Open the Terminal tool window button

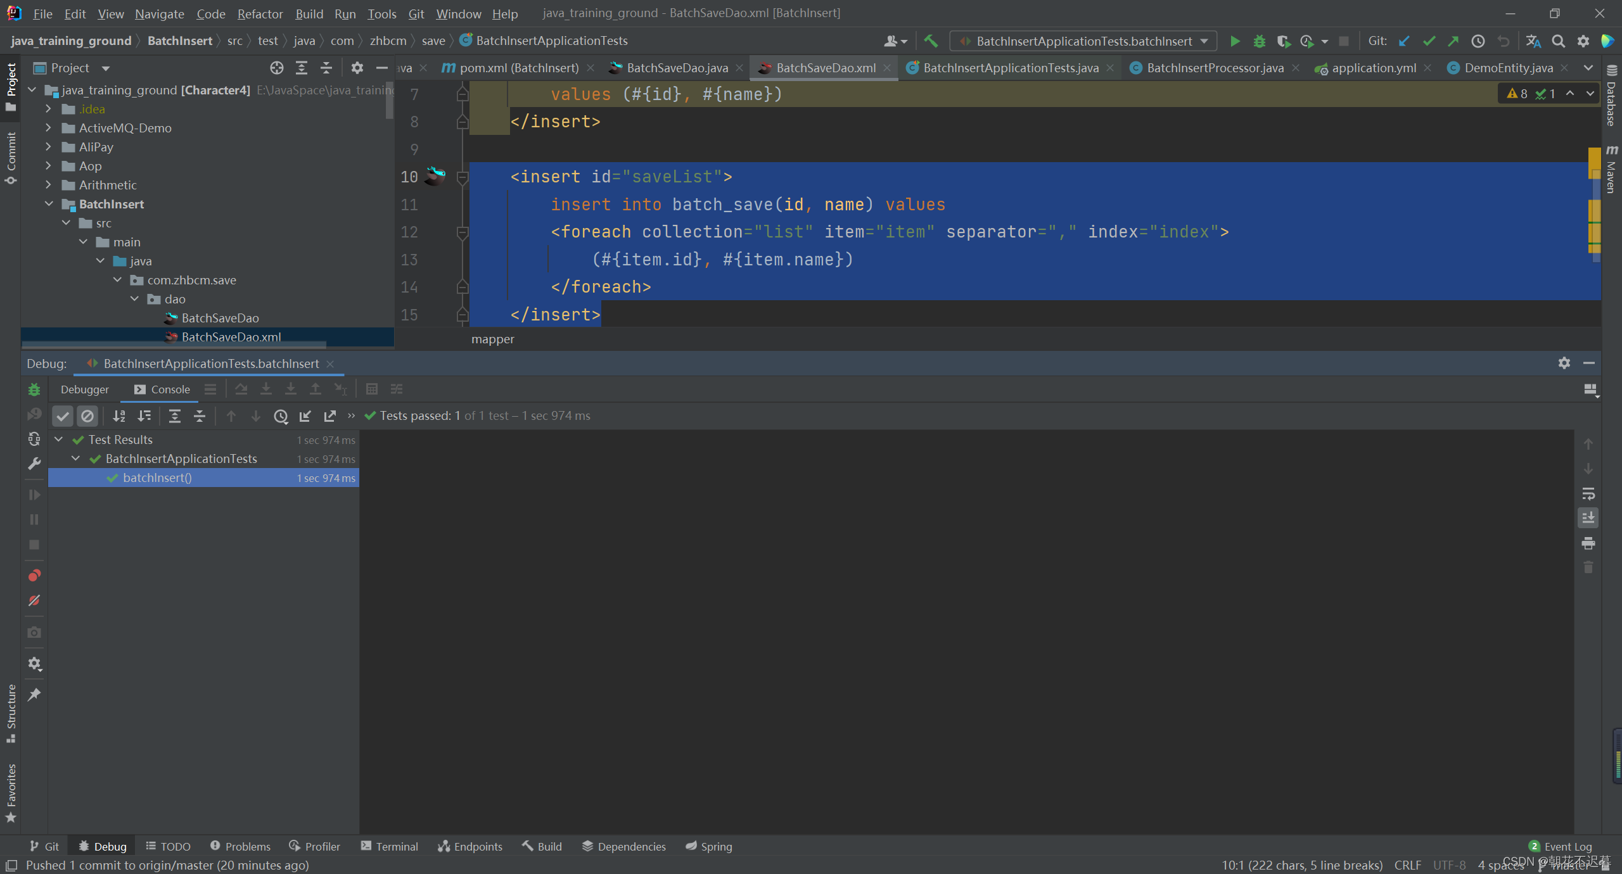pyautogui.click(x=389, y=846)
